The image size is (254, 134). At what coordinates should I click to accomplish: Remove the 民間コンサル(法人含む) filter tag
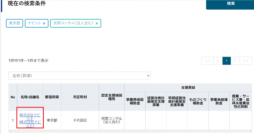pyautogui.click(x=97, y=23)
